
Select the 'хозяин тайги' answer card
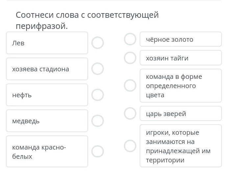[181, 58]
